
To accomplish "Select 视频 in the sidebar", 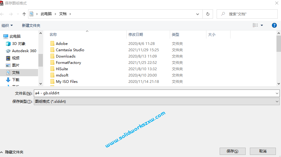I will [x=16, y=58].
